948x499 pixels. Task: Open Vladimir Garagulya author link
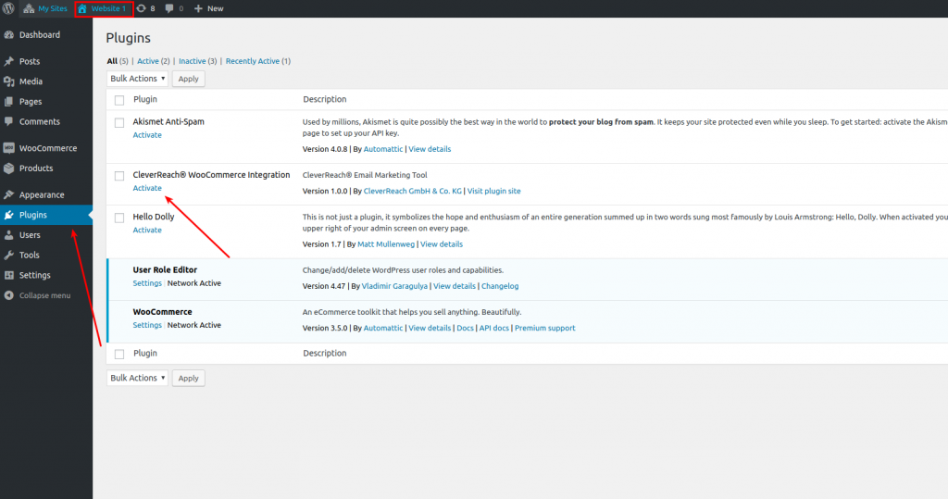pyautogui.click(x=394, y=285)
